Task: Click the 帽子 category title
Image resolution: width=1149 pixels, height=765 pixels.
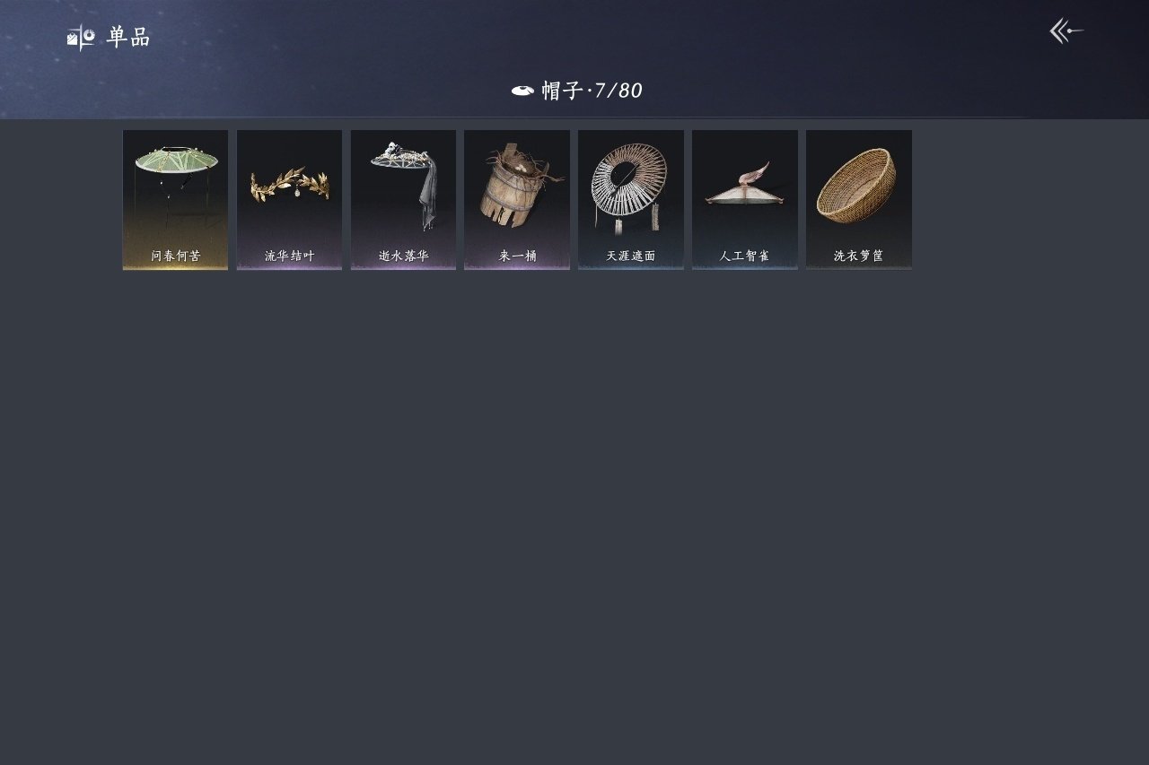Action: tap(563, 91)
